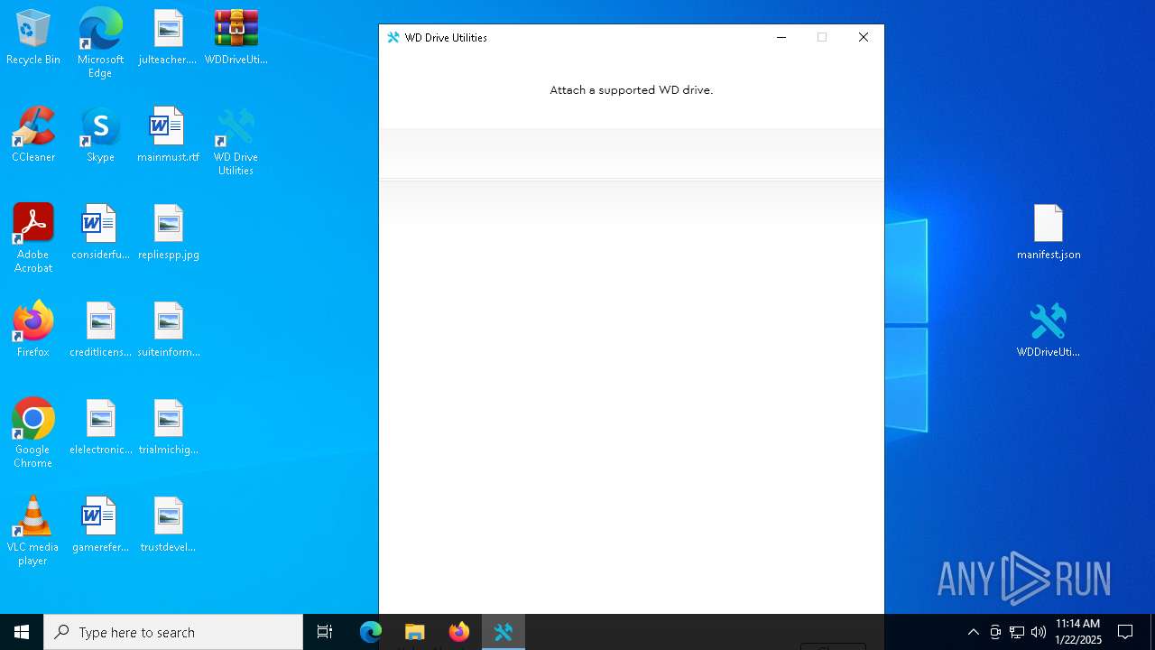Open the Windows Start menu

coord(22,632)
